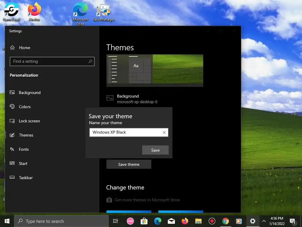Click the Find a setting search box

(52, 61)
